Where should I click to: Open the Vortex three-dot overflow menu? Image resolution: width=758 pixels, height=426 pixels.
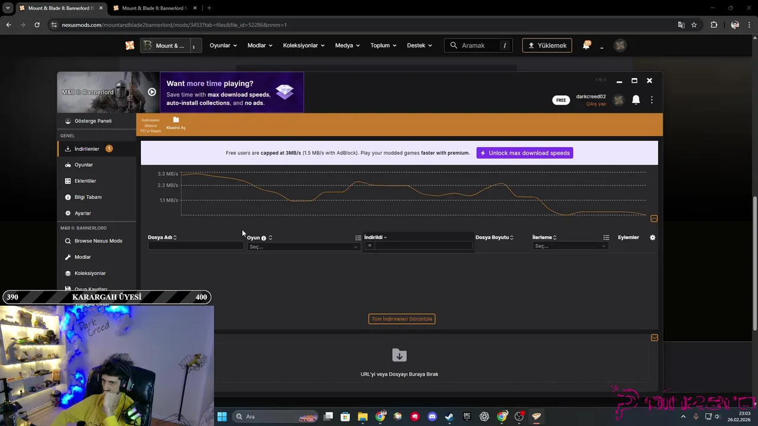point(651,100)
